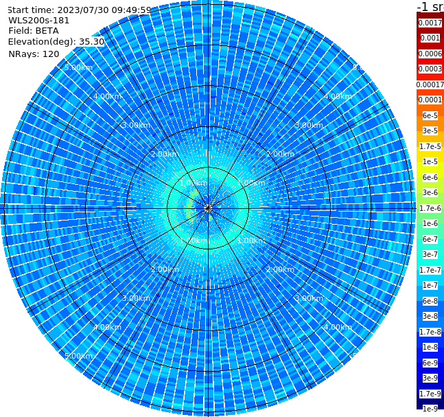
Task: Click the 6e-9 colorbar value
Action: (430, 363)
